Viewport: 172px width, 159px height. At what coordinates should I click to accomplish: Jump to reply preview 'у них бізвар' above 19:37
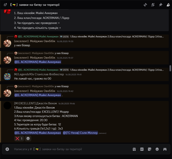pos(62,53)
